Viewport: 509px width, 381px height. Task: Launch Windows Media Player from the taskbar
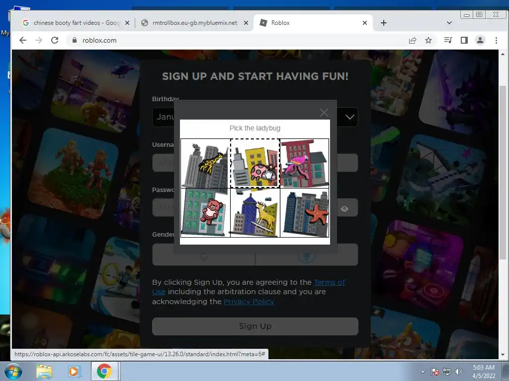point(74,371)
